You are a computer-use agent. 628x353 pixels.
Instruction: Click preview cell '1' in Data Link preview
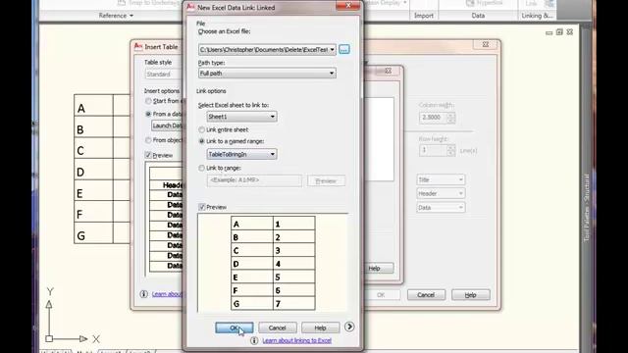click(x=294, y=224)
